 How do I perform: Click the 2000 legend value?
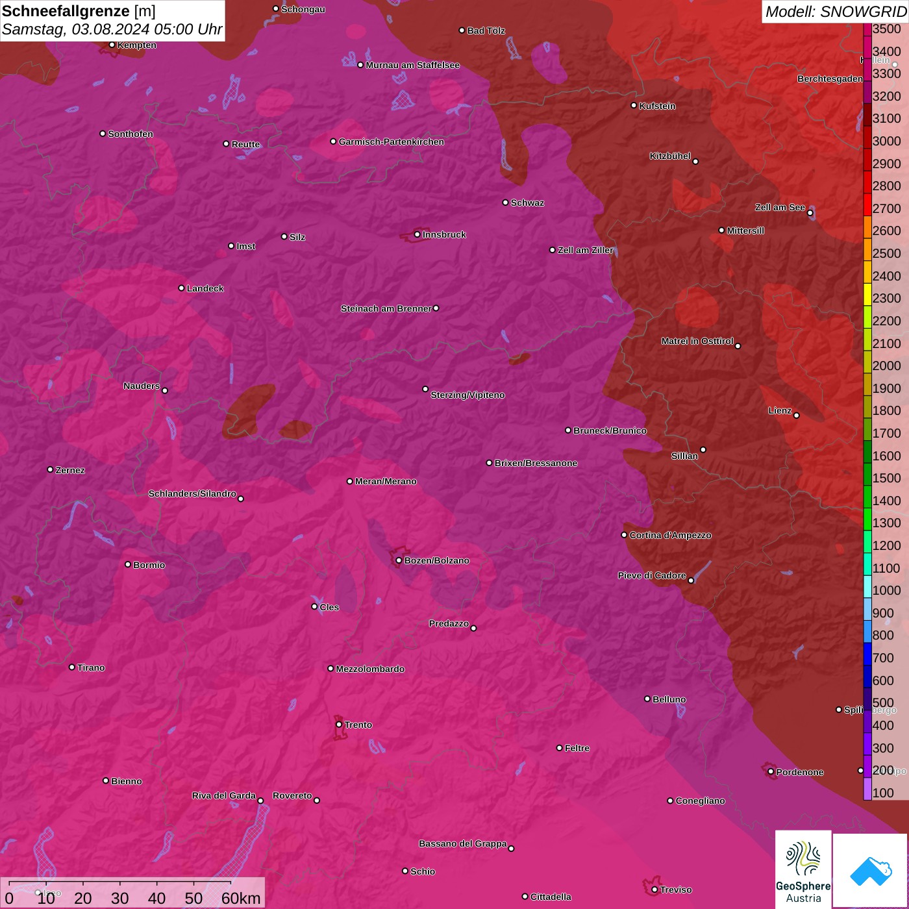[x=886, y=366]
